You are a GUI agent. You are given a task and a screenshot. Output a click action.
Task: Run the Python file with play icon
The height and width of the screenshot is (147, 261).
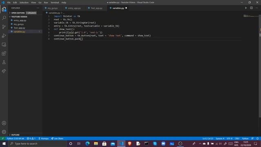pyautogui.click(x=246, y=8)
